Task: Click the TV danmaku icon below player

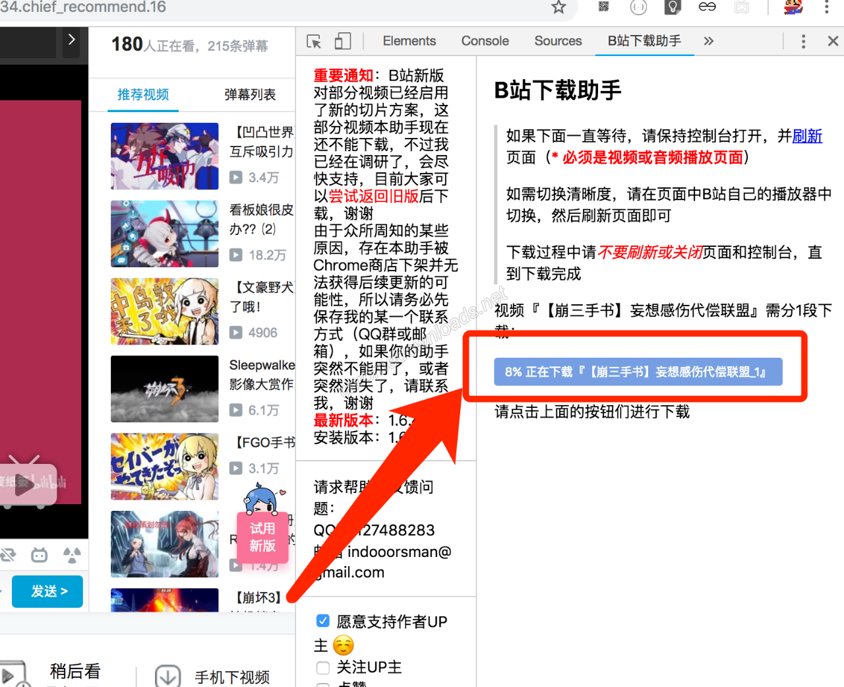Action: 40,555
